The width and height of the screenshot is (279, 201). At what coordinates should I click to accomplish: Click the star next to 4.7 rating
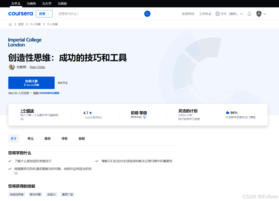click(x=91, y=113)
